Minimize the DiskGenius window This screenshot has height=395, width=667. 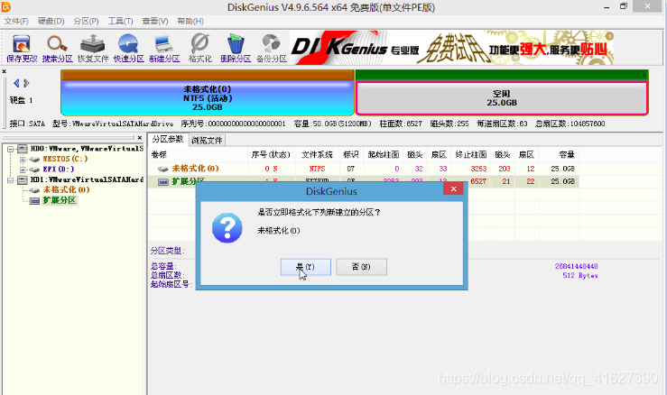click(607, 7)
